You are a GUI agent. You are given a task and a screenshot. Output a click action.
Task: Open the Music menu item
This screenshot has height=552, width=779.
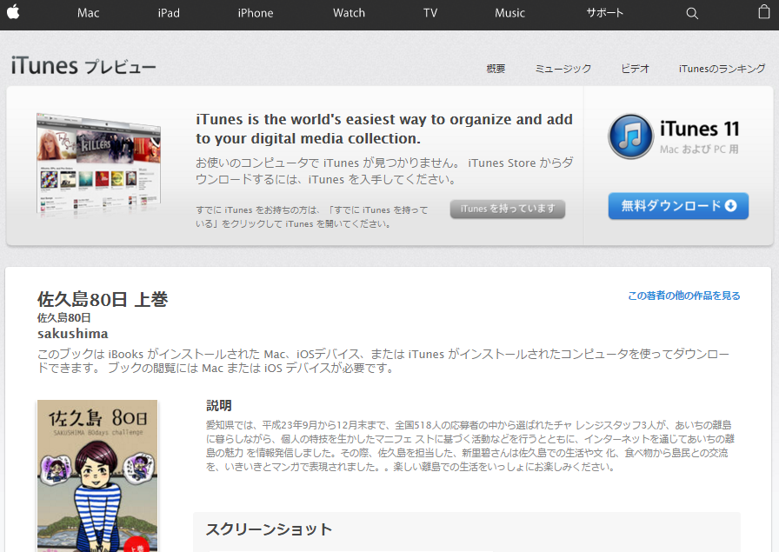(x=509, y=13)
